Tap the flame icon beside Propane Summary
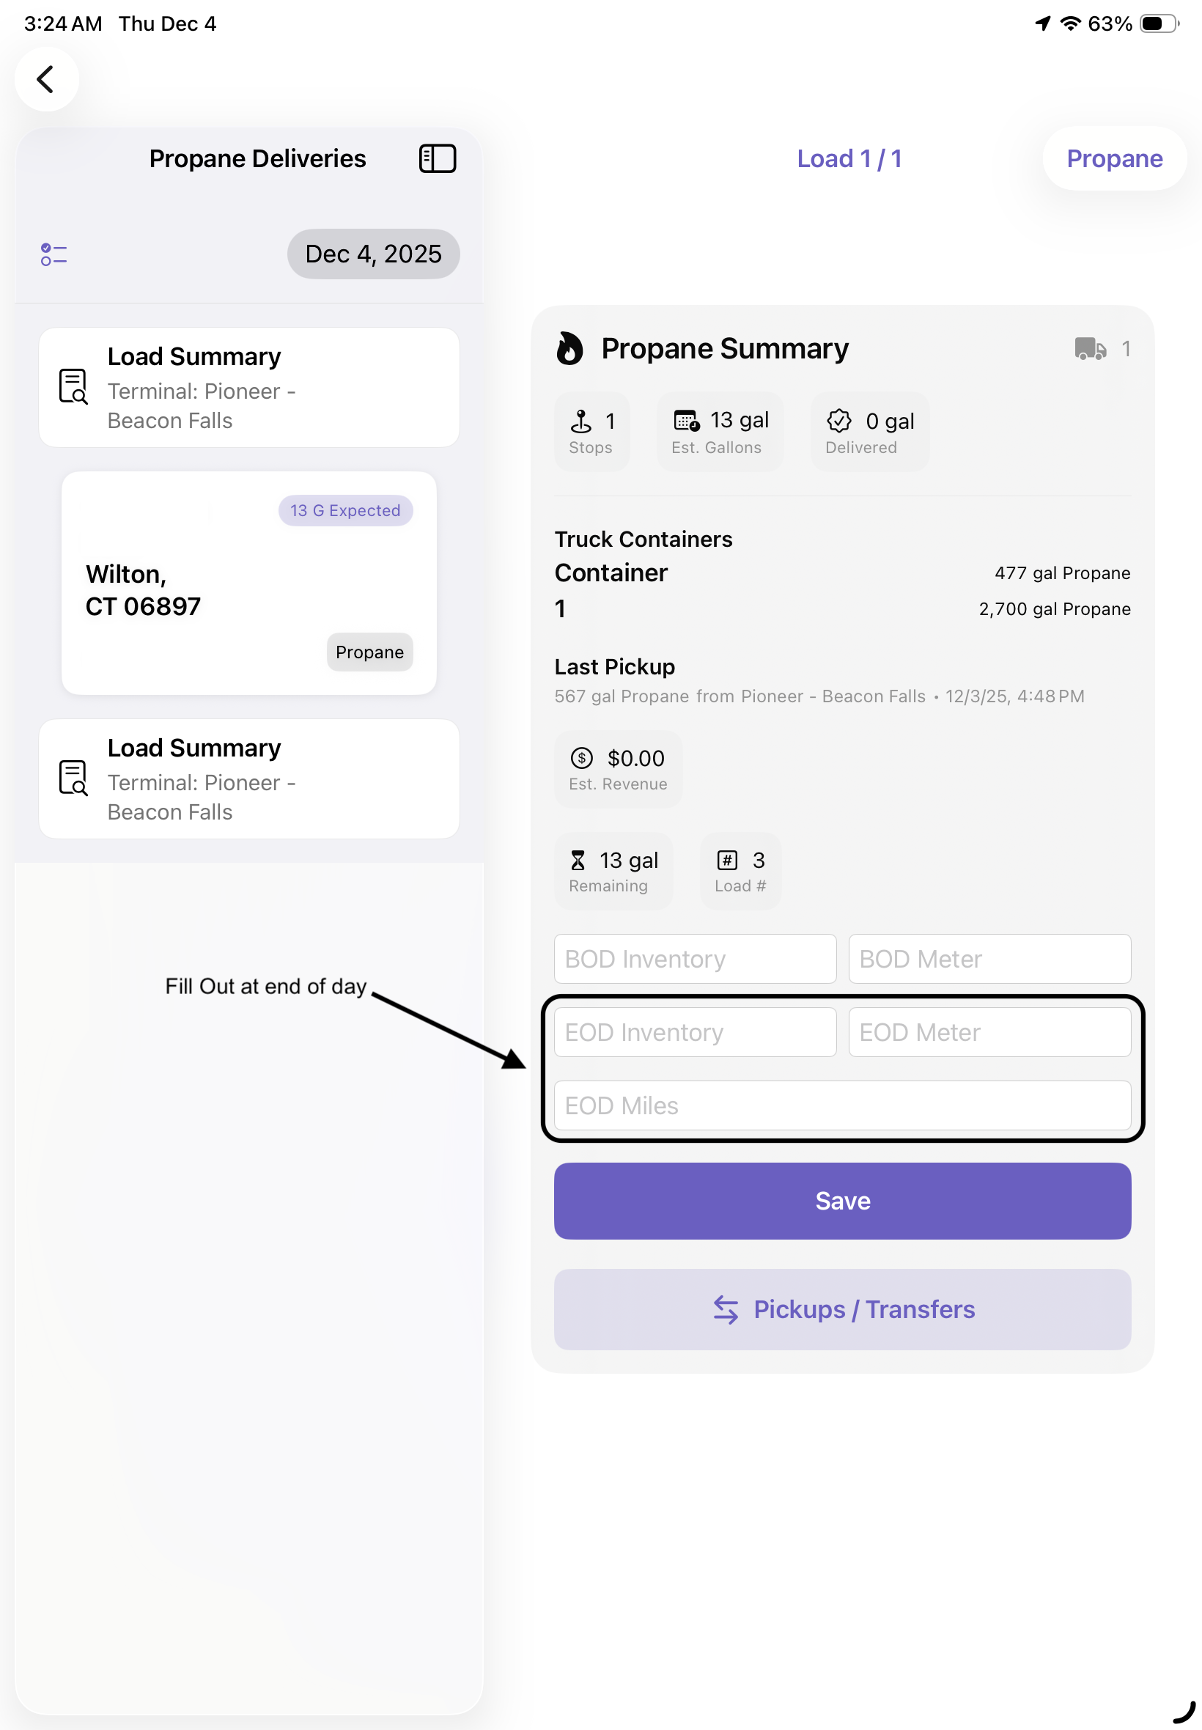 click(569, 349)
